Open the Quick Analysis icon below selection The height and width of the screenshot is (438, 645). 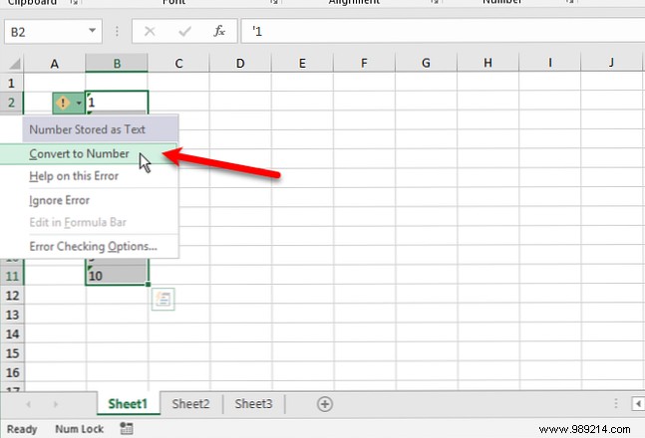(x=162, y=299)
